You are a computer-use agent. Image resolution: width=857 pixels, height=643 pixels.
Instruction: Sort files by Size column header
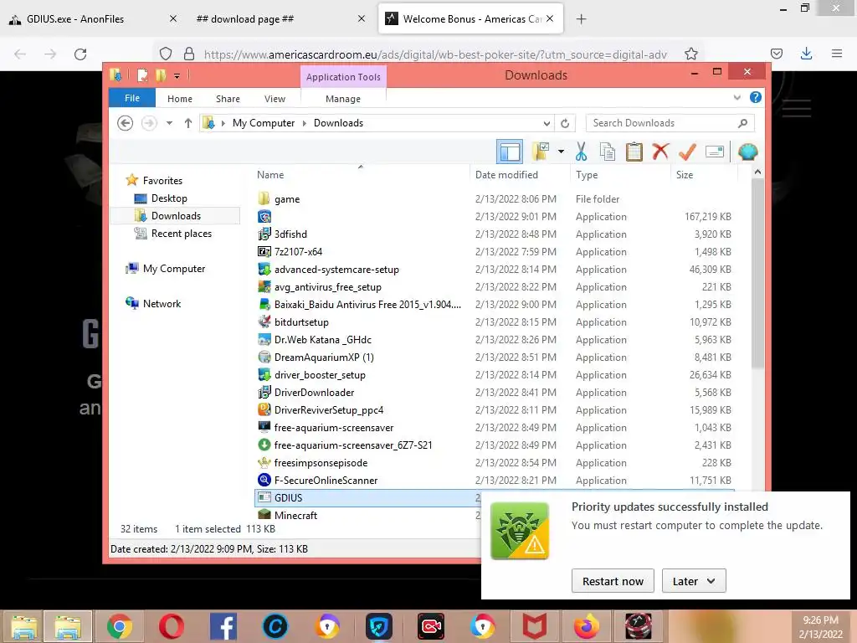click(703, 174)
